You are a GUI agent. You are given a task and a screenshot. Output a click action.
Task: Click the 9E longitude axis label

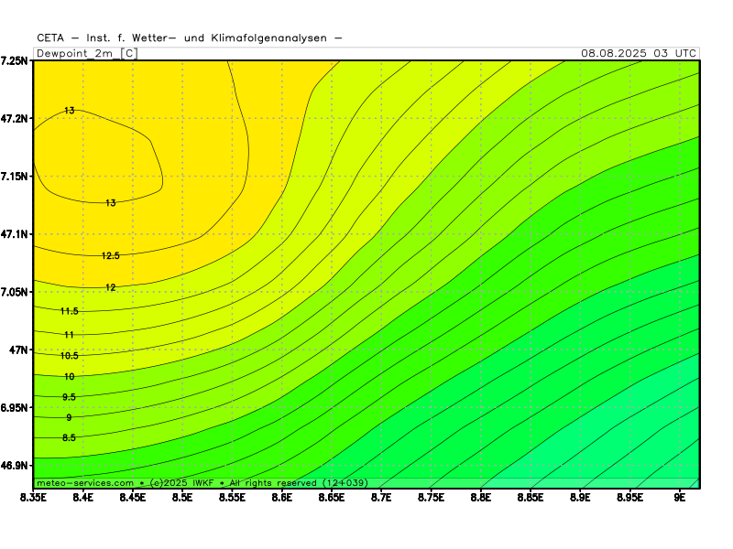680,498
